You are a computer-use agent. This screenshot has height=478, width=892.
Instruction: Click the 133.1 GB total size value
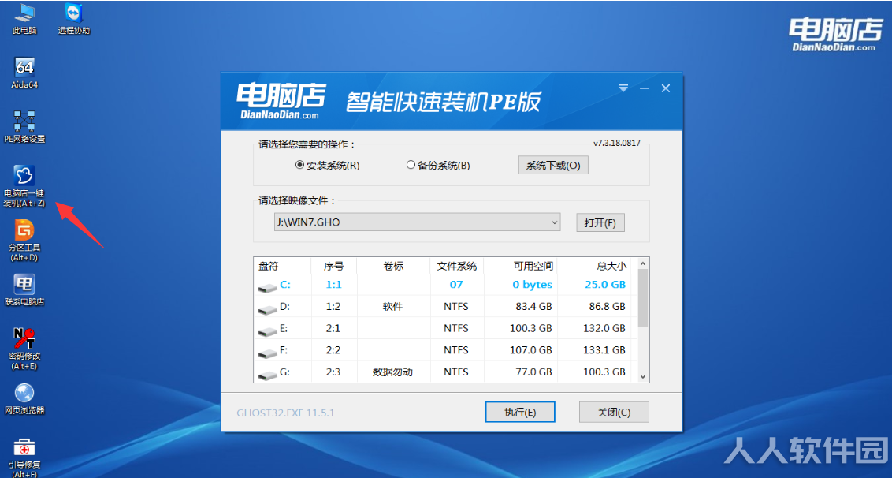click(604, 349)
